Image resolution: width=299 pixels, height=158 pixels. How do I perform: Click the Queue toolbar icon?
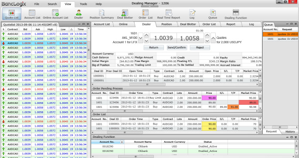click(x=213, y=14)
